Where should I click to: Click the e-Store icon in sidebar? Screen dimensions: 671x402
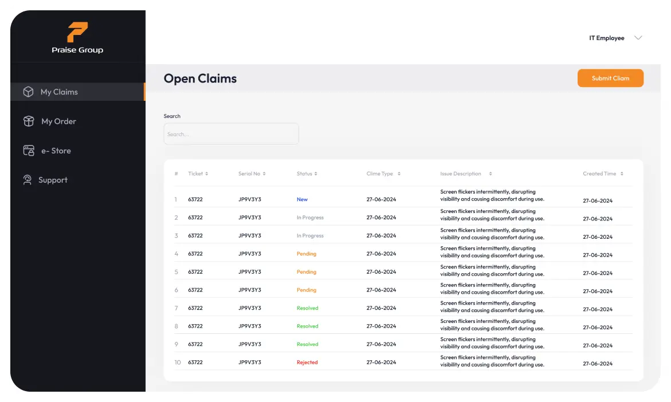[28, 151]
